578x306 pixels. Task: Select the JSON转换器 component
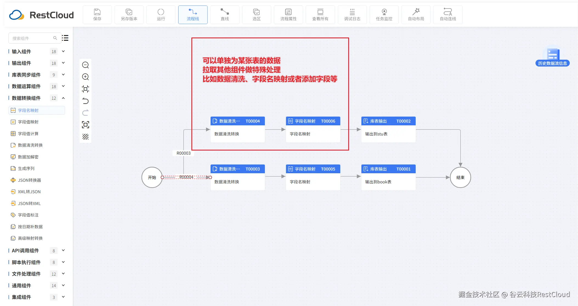click(x=37, y=180)
